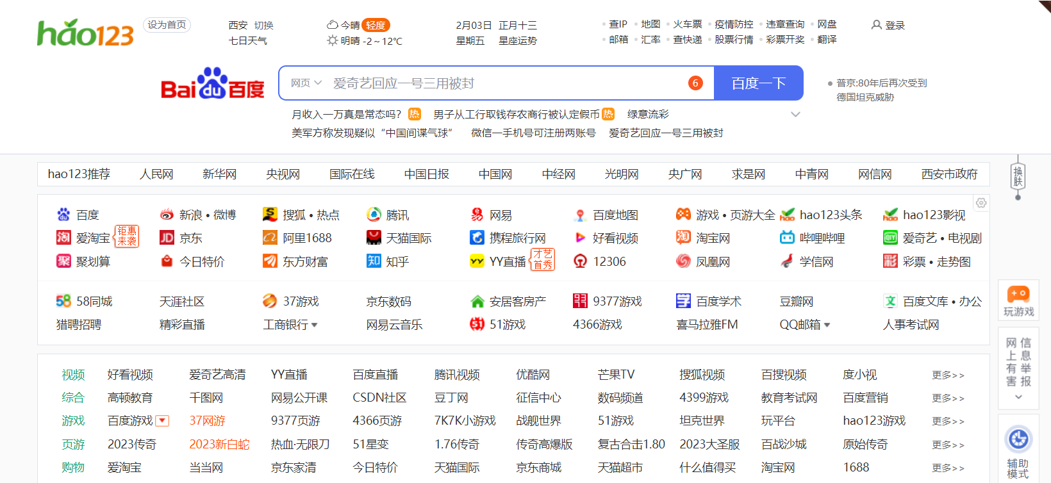Click the Zhihu 知 icon
This screenshot has height=483, width=1051.
click(374, 261)
